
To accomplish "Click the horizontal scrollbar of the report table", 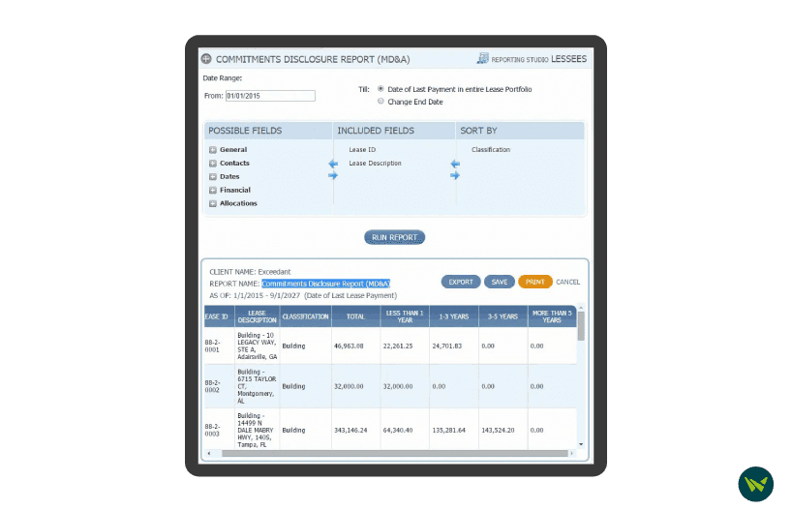I will tap(394, 454).
